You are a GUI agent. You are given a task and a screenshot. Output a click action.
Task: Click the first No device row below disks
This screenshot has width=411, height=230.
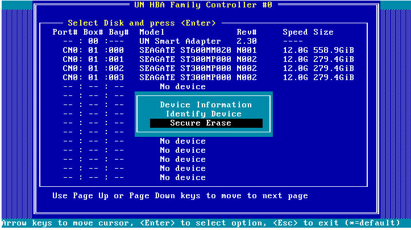[x=134, y=87]
